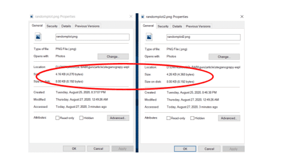This screenshot has height=167, width=282.
Task: Open Previous Versions tab in randomplot.png Properties
Action: tap(87, 26)
